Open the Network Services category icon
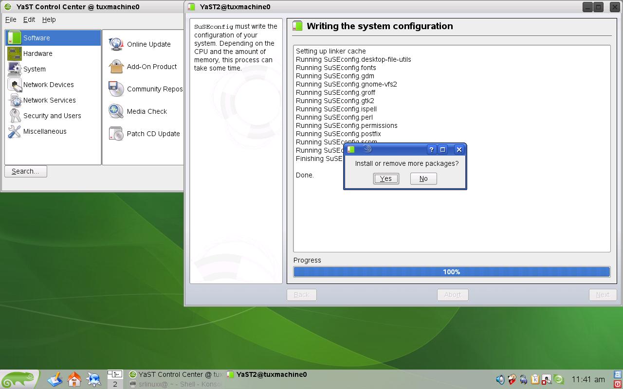Image resolution: width=623 pixels, height=389 pixels. point(14,100)
